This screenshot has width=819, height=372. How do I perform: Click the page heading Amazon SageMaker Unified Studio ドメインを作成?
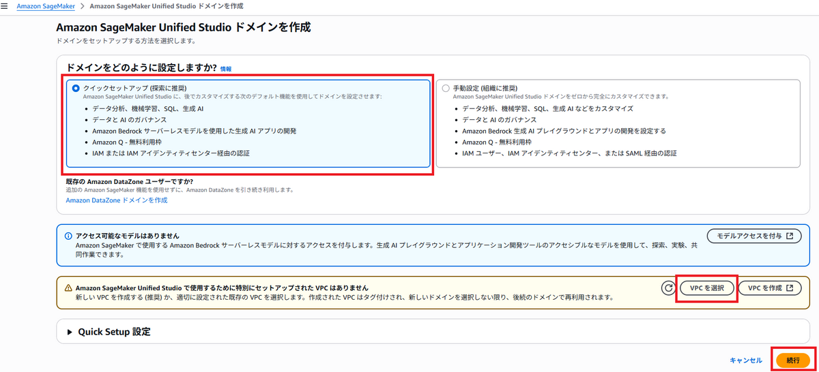click(183, 27)
